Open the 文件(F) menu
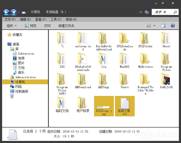The height and width of the screenshot is (143, 181). (10, 19)
